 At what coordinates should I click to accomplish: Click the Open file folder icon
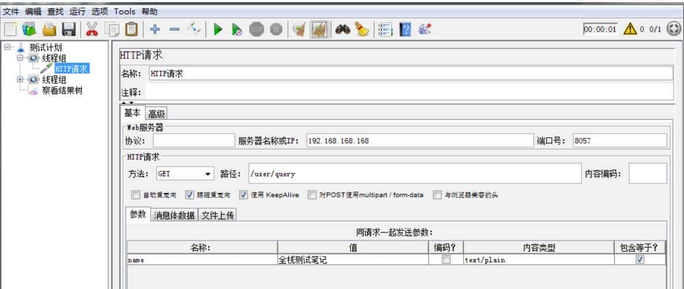tap(49, 29)
